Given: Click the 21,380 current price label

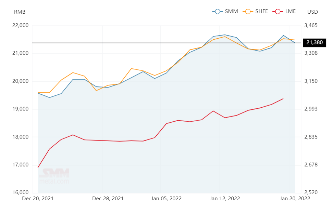Looking at the screenshot, I should click(314, 43).
